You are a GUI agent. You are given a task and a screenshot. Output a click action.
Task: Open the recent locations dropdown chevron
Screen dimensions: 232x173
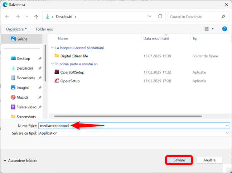coord(27,17)
